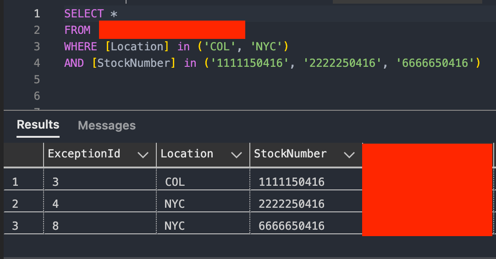
Task: Click the AND keyword on line 4
Action: (74, 63)
